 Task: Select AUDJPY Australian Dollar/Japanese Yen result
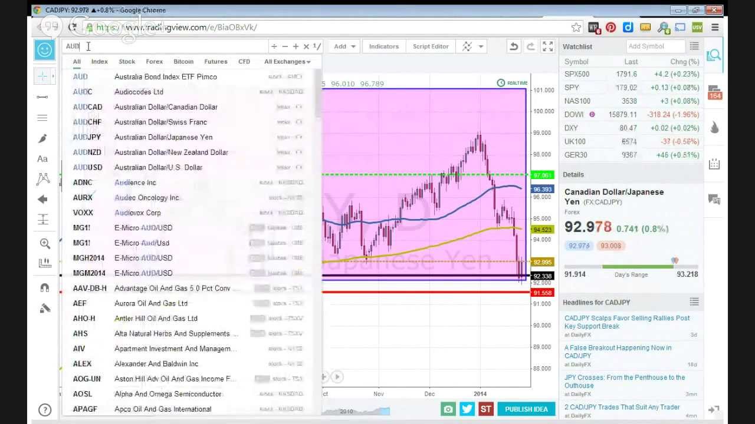tap(192, 137)
